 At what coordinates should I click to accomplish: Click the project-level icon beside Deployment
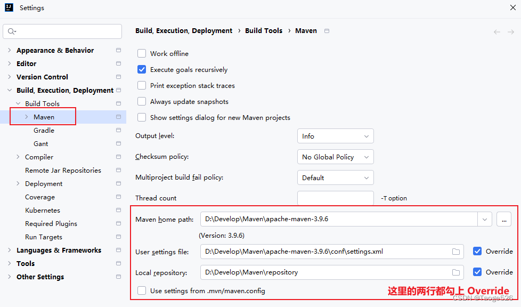118,183
